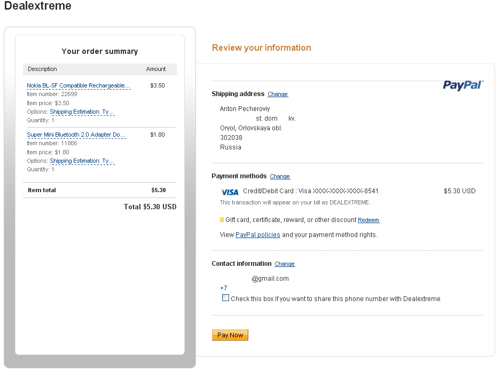Open Shipping Estimation option for Nokia battery

click(82, 112)
